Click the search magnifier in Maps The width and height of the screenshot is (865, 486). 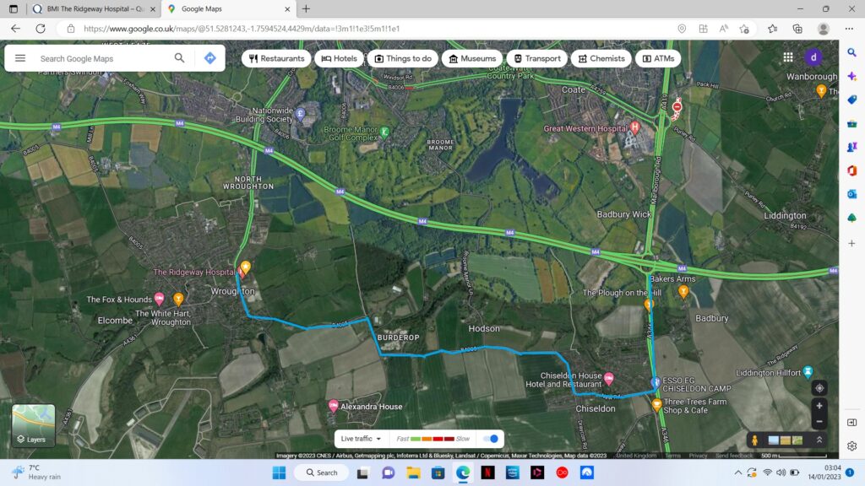[179, 58]
